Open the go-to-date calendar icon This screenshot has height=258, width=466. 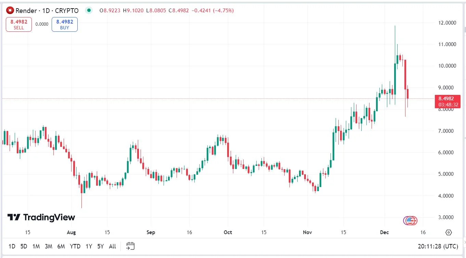point(130,246)
